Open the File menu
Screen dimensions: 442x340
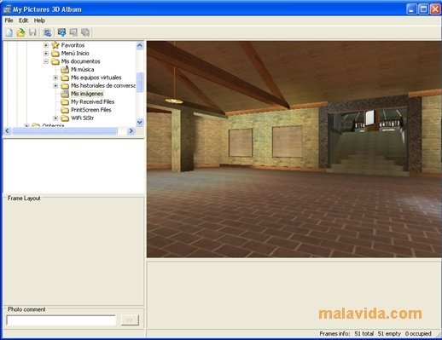click(9, 20)
